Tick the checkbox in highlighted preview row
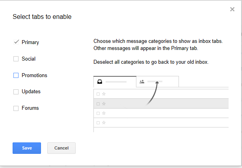The image size is (242, 168). coord(98,104)
